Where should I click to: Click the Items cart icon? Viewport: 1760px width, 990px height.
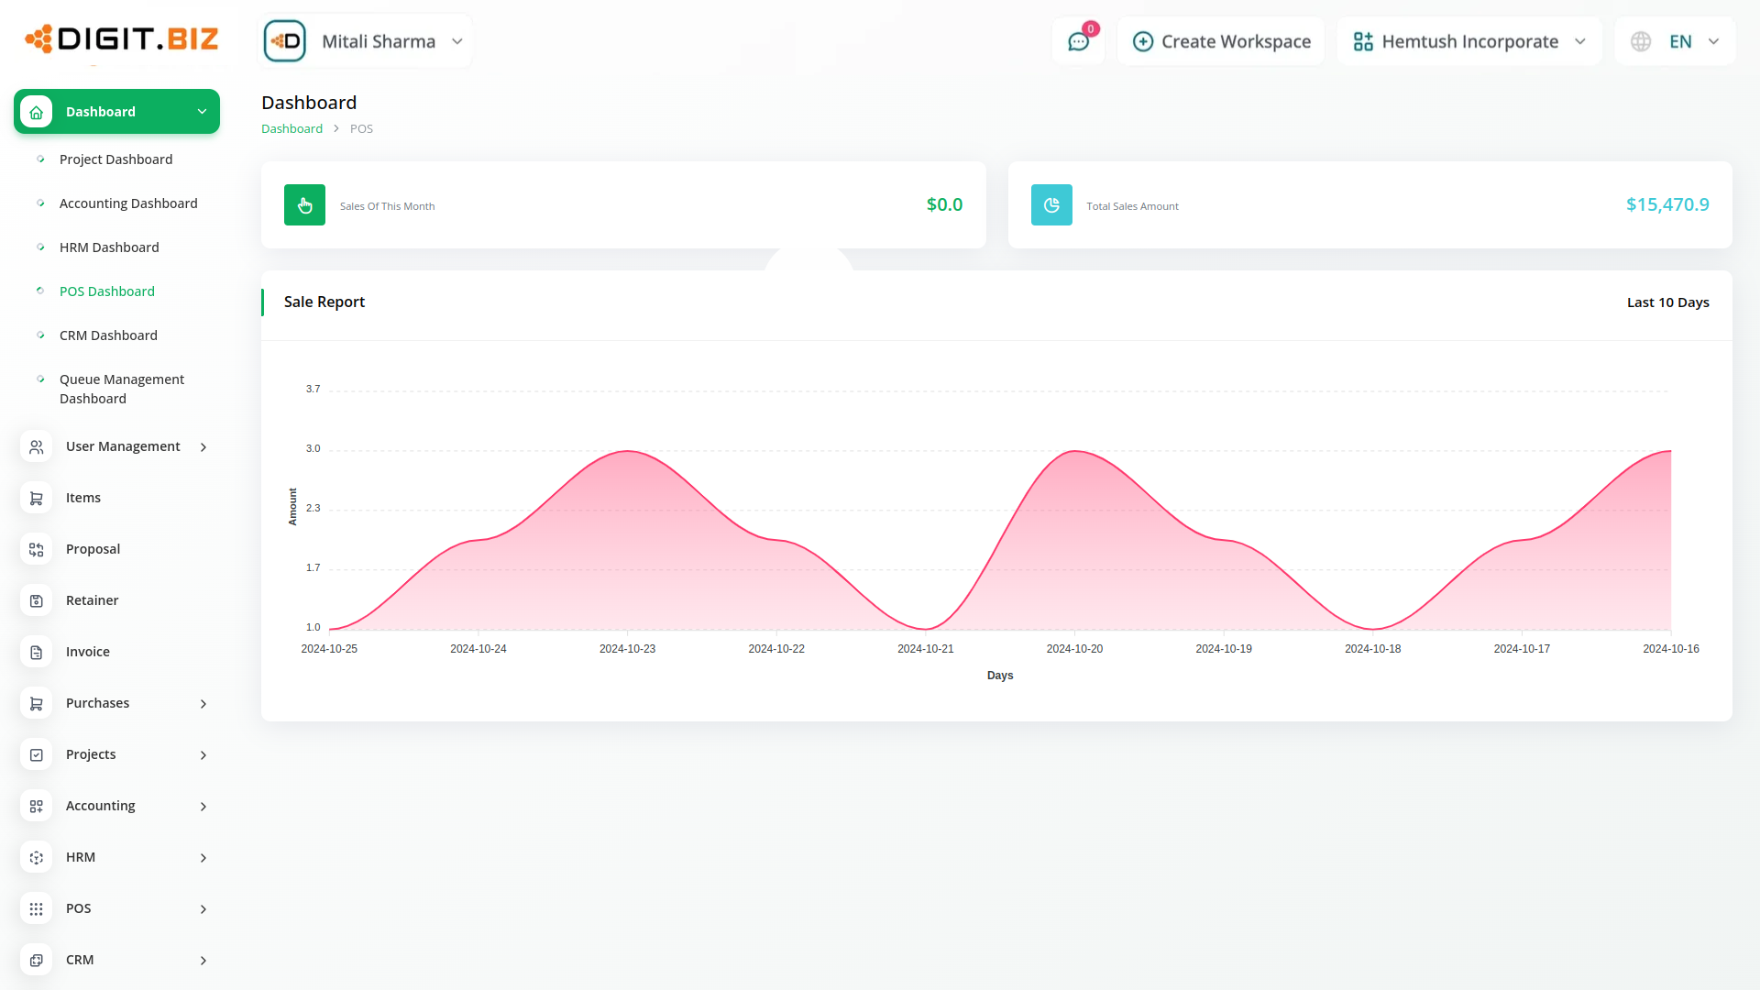(x=37, y=498)
